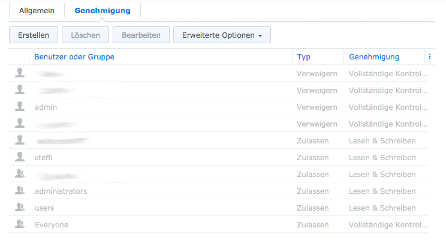Sort by Benutzer oder Gruppe column
Viewport: 446px width, 252px height.
74,57
